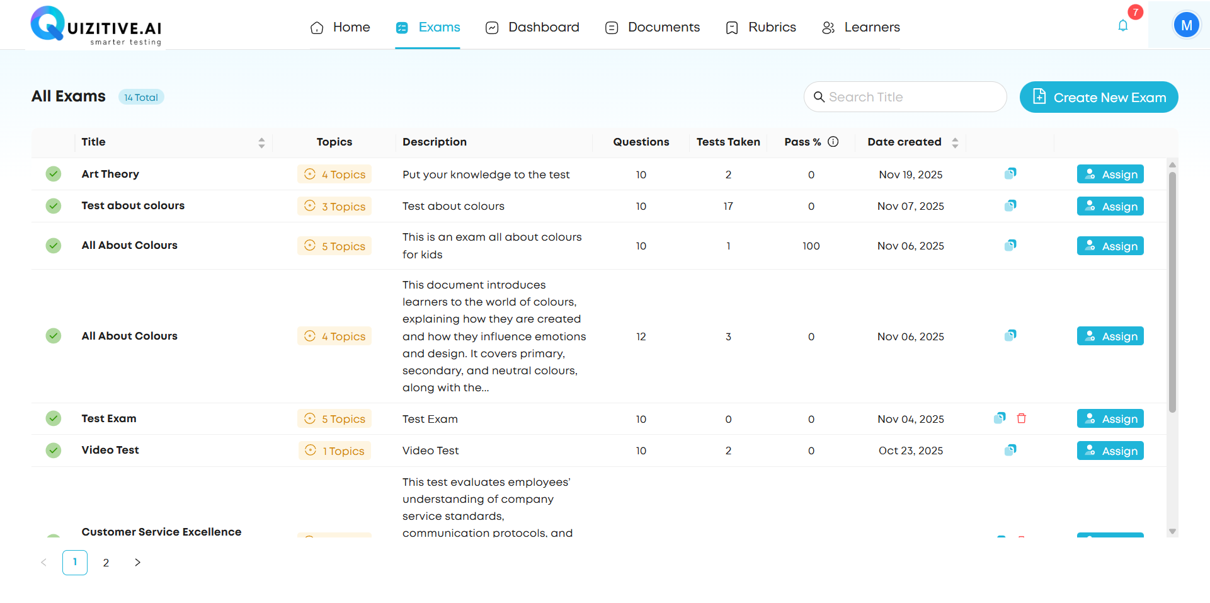Screen dimensions: 1210x603
Task: Click the next page arrow
Action: click(137, 563)
